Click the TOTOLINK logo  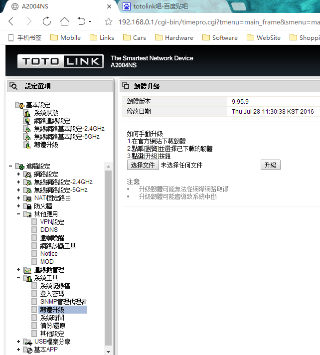(x=60, y=61)
